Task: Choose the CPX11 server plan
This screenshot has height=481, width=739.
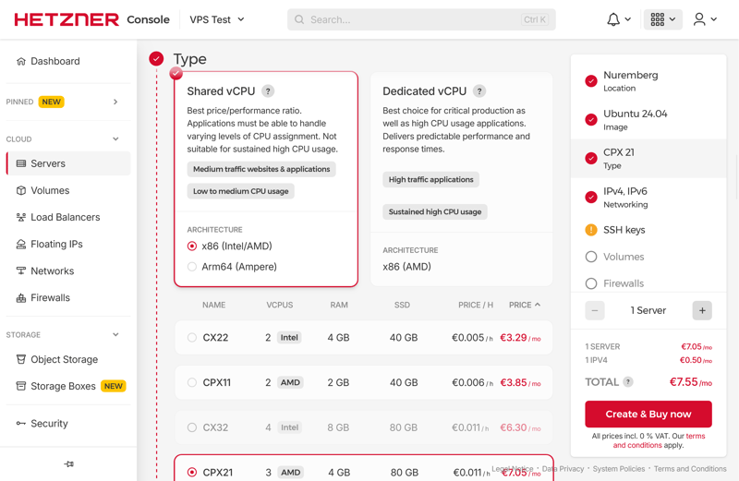Action: coord(192,382)
